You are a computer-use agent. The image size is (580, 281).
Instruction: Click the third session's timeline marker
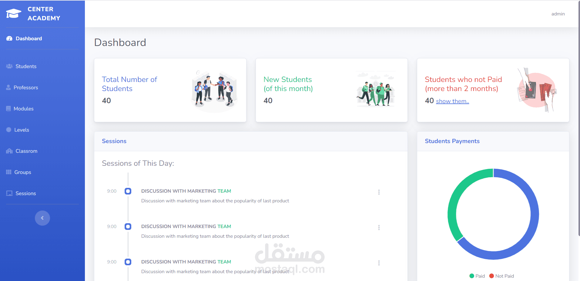point(128,262)
